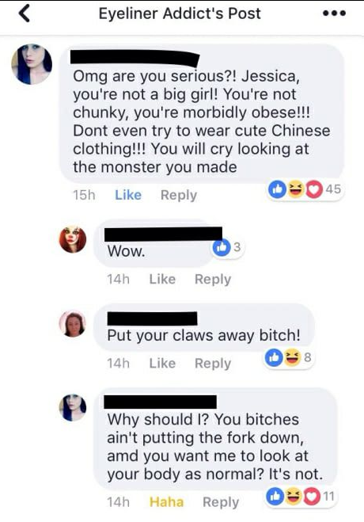Remove the Haha reaction on the last comment
The width and height of the screenshot is (364, 522).
tap(166, 502)
